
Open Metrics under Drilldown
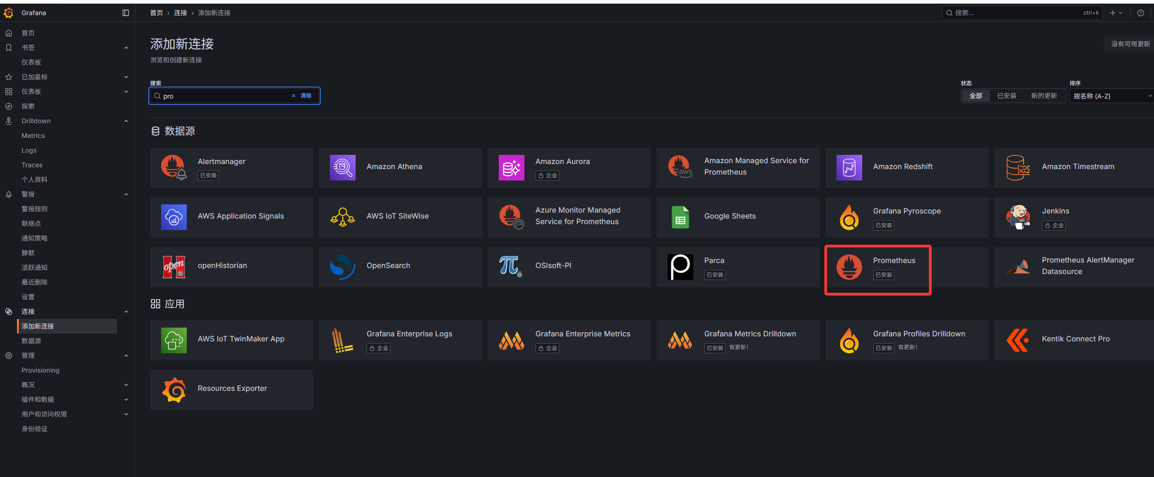pos(33,136)
